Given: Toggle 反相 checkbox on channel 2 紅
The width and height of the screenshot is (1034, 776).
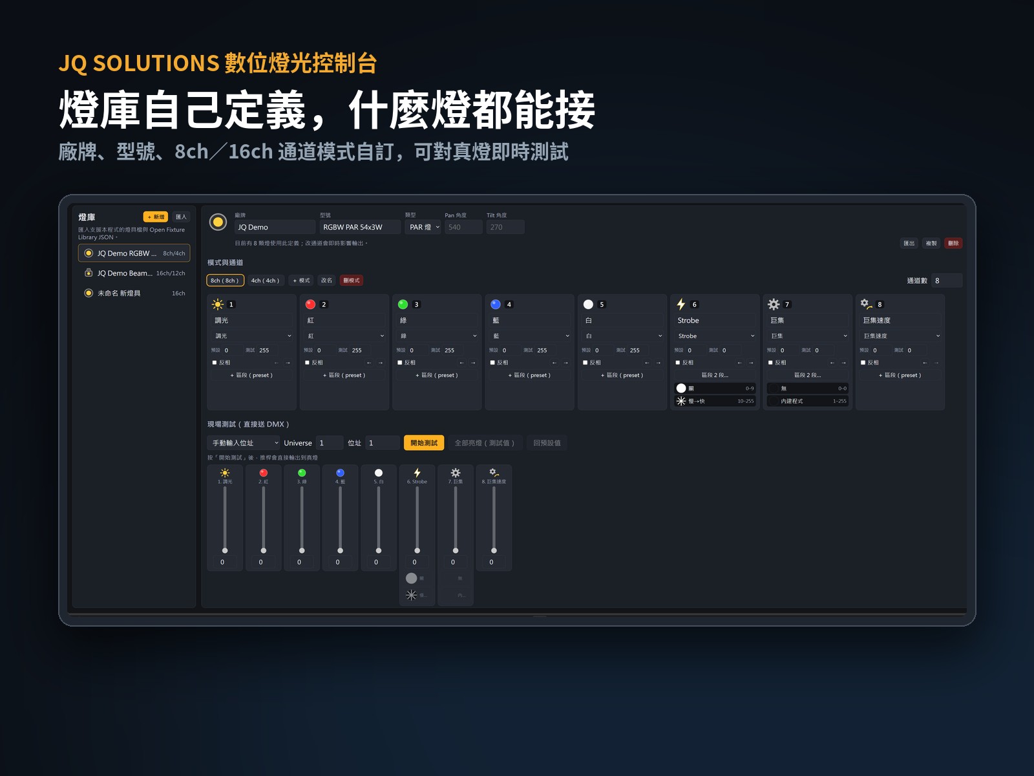Looking at the screenshot, I should pyautogui.click(x=307, y=363).
